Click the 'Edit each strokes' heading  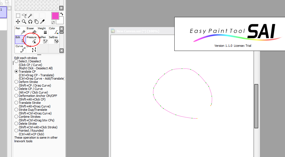point(26,58)
